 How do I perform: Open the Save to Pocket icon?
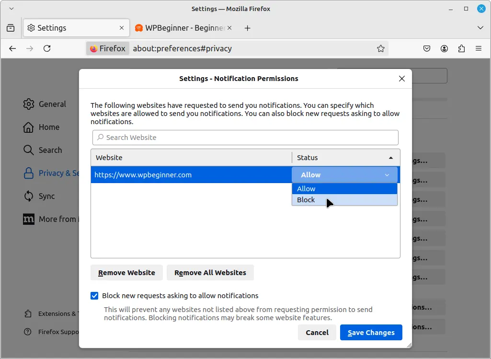427,48
